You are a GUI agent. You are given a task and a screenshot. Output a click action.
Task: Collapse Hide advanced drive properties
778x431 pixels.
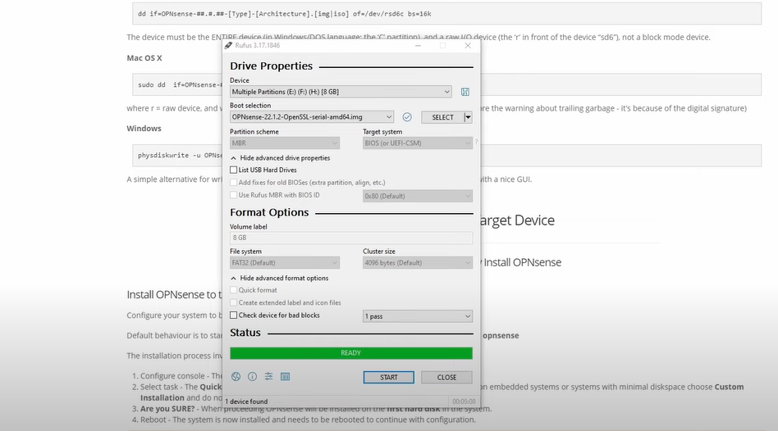pyautogui.click(x=281, y=158)
